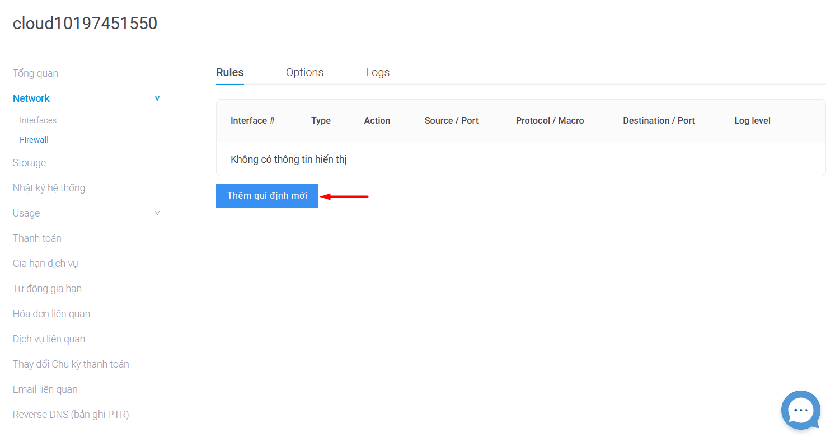Go to Storage in the sidebar

(29, 163)
